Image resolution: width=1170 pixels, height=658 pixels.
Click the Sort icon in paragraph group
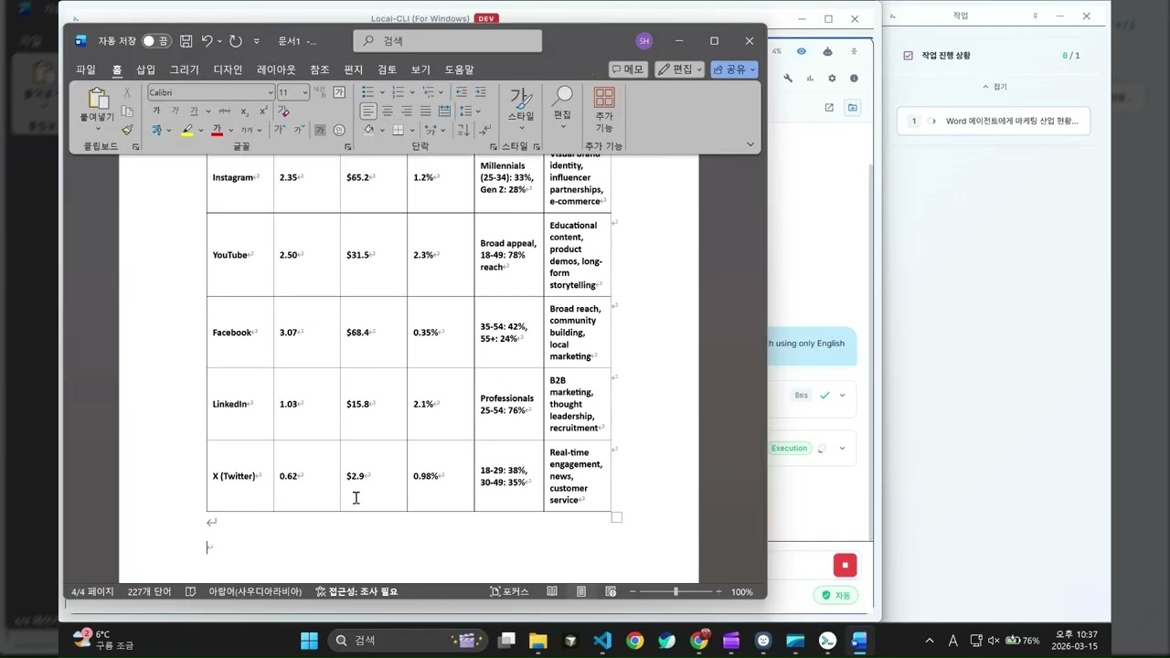(x=463, y=130)
